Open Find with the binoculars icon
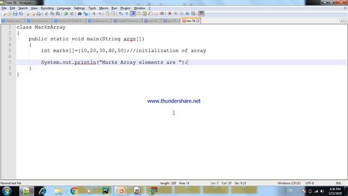The height and width of the screenshot is (196, 348). 79,14
